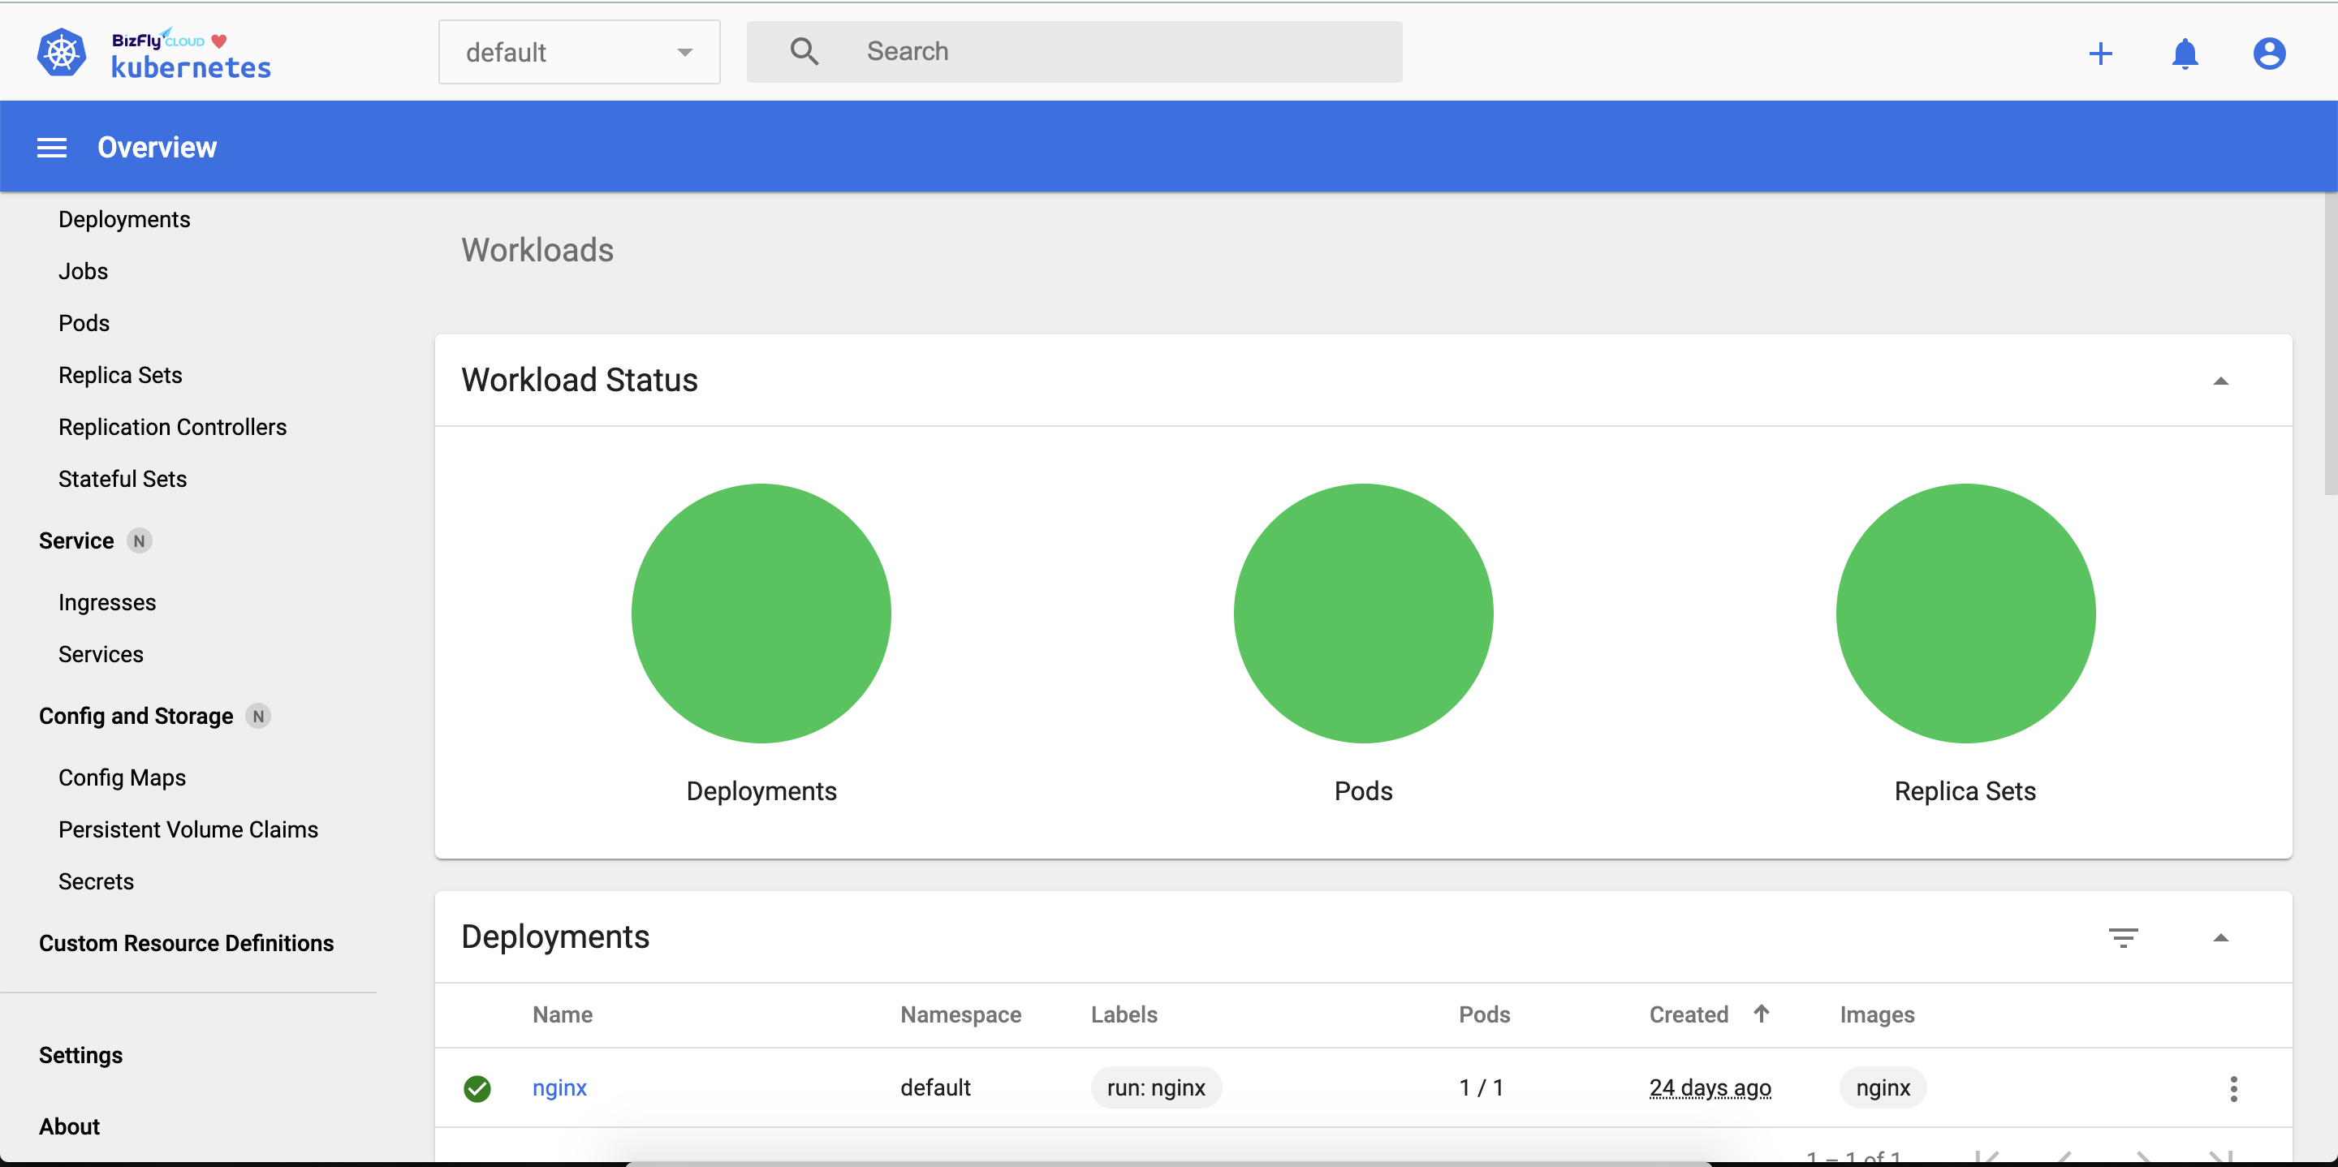Click the plus create resource icon

[x=2100, y=54]
